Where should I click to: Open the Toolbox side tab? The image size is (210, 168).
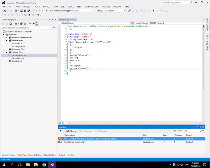207,36
